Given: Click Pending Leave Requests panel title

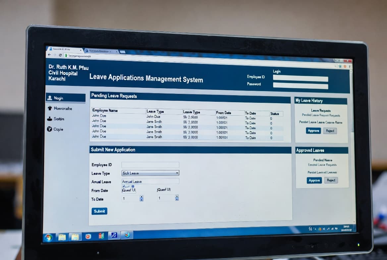Looking at the screenshot, I should point(114,96).
